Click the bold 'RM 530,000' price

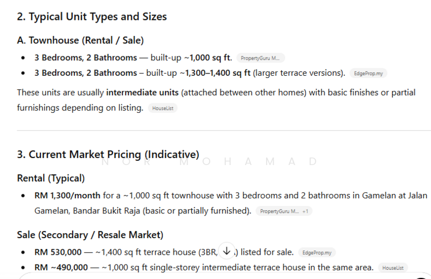tap(58, 252)
